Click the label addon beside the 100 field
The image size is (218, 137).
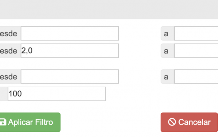tap(3, 94)
